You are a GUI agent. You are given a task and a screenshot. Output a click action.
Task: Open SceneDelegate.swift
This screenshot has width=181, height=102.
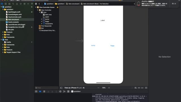[x=15, y=14]
